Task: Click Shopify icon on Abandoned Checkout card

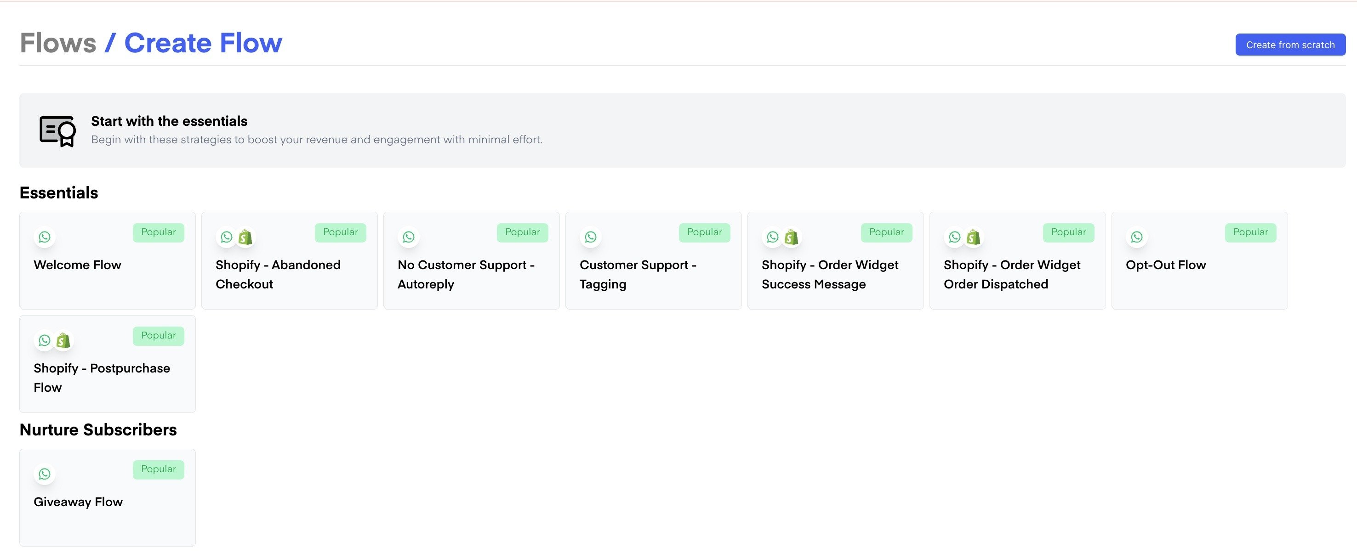Action: pos(245,237)
